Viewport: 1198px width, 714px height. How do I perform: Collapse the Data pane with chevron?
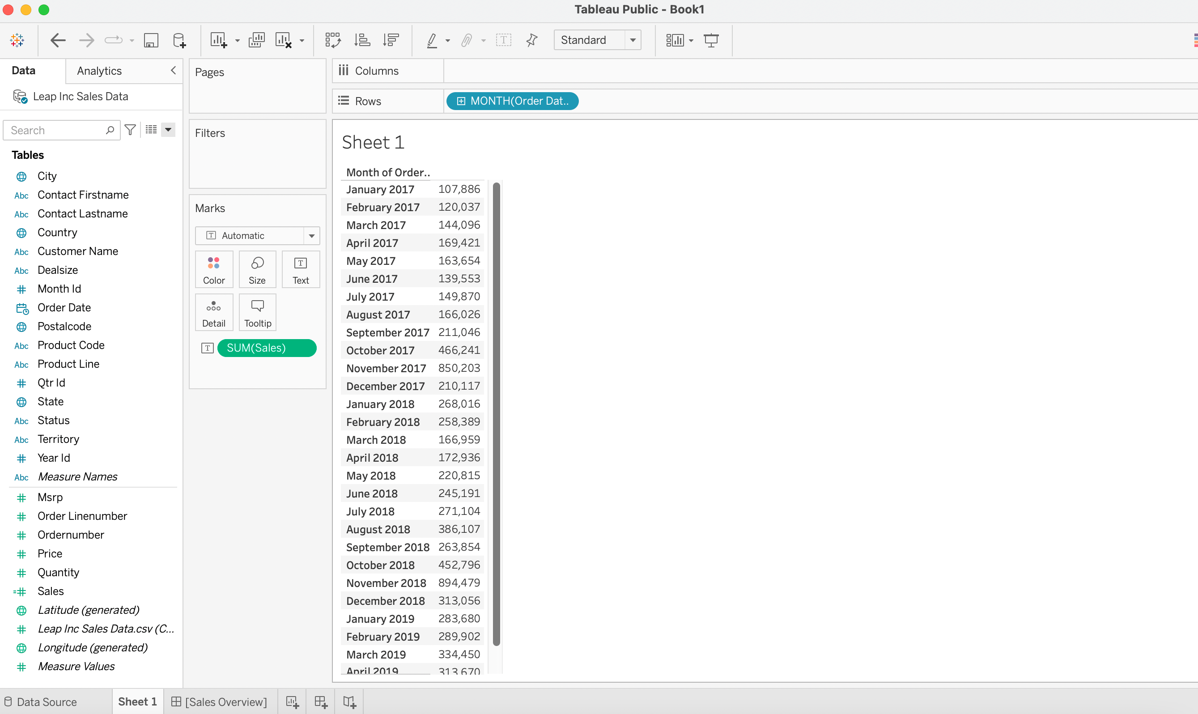pyautogui.click(x=173, y=70)
